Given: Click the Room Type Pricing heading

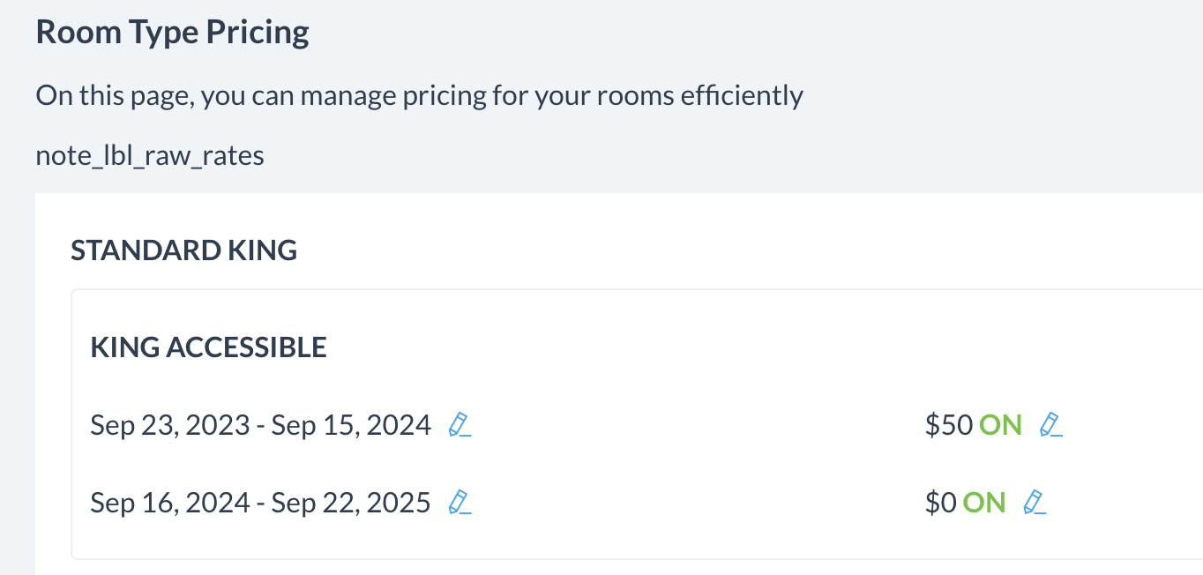Looking at the screenshot, I should [x=172, y=33].
